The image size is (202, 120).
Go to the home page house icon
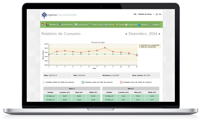point(42,24)
